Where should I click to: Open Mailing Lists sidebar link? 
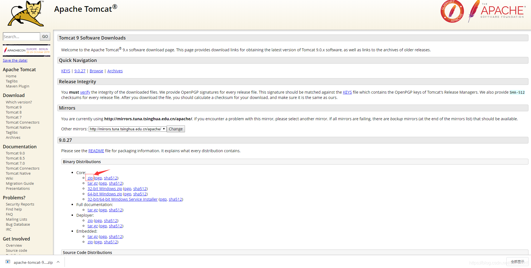coord(16,219)
